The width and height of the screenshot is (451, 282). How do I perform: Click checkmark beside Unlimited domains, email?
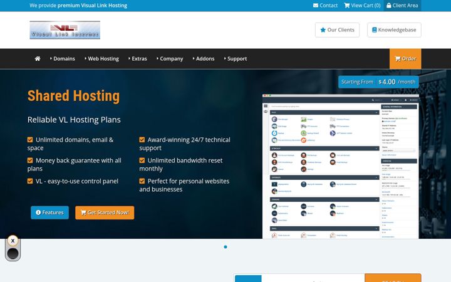30,140
